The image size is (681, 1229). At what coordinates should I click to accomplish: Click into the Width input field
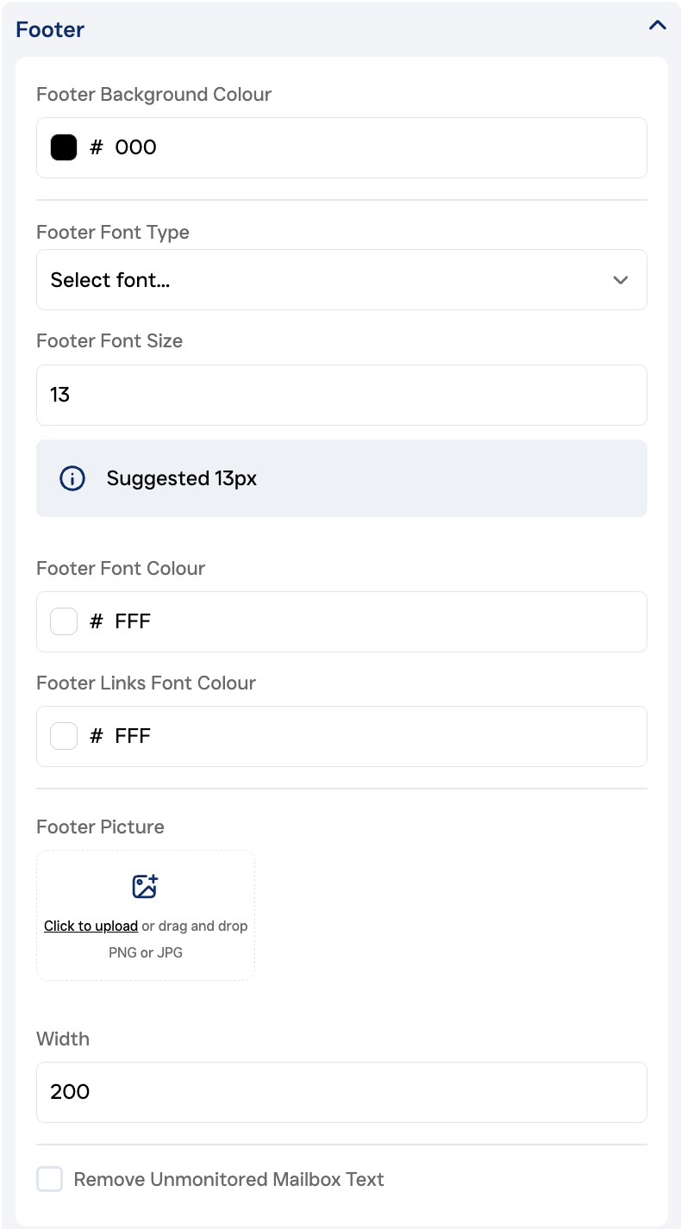tap(340, 1092)
